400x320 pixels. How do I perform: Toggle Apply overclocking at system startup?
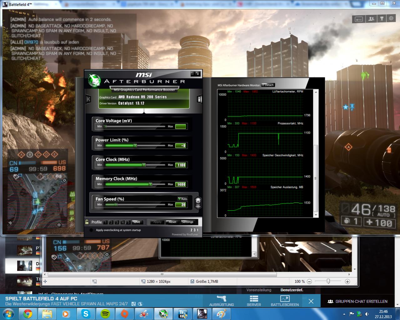click(91, 230)
